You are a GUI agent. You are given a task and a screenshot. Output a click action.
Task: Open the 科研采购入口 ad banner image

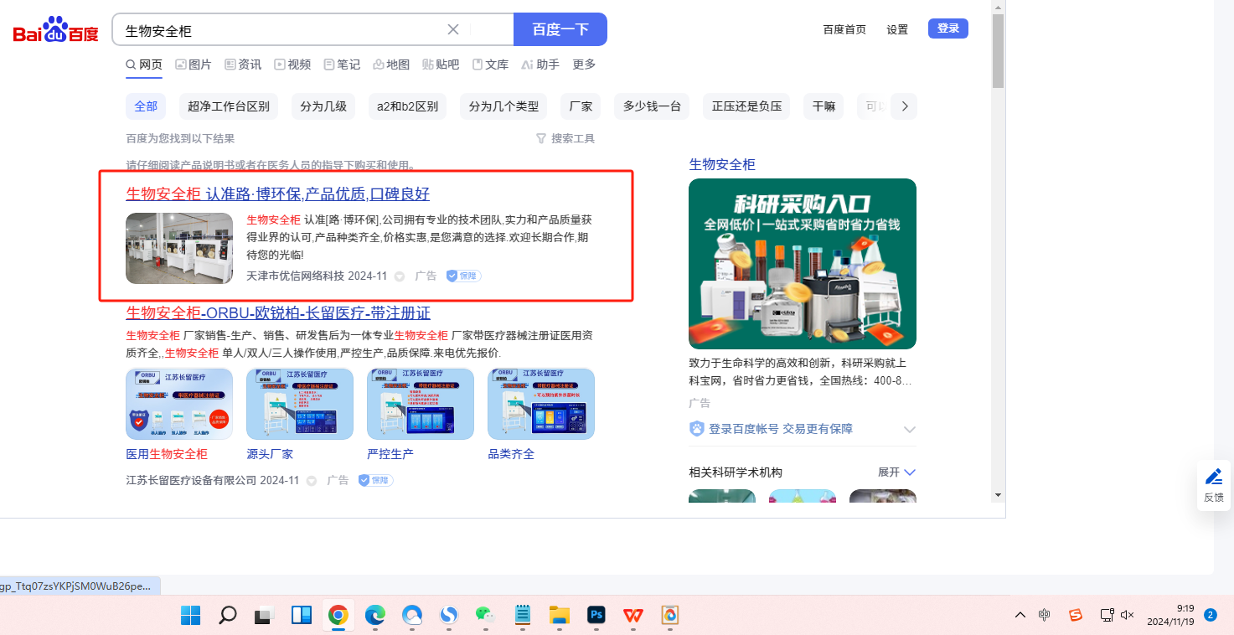803,264
